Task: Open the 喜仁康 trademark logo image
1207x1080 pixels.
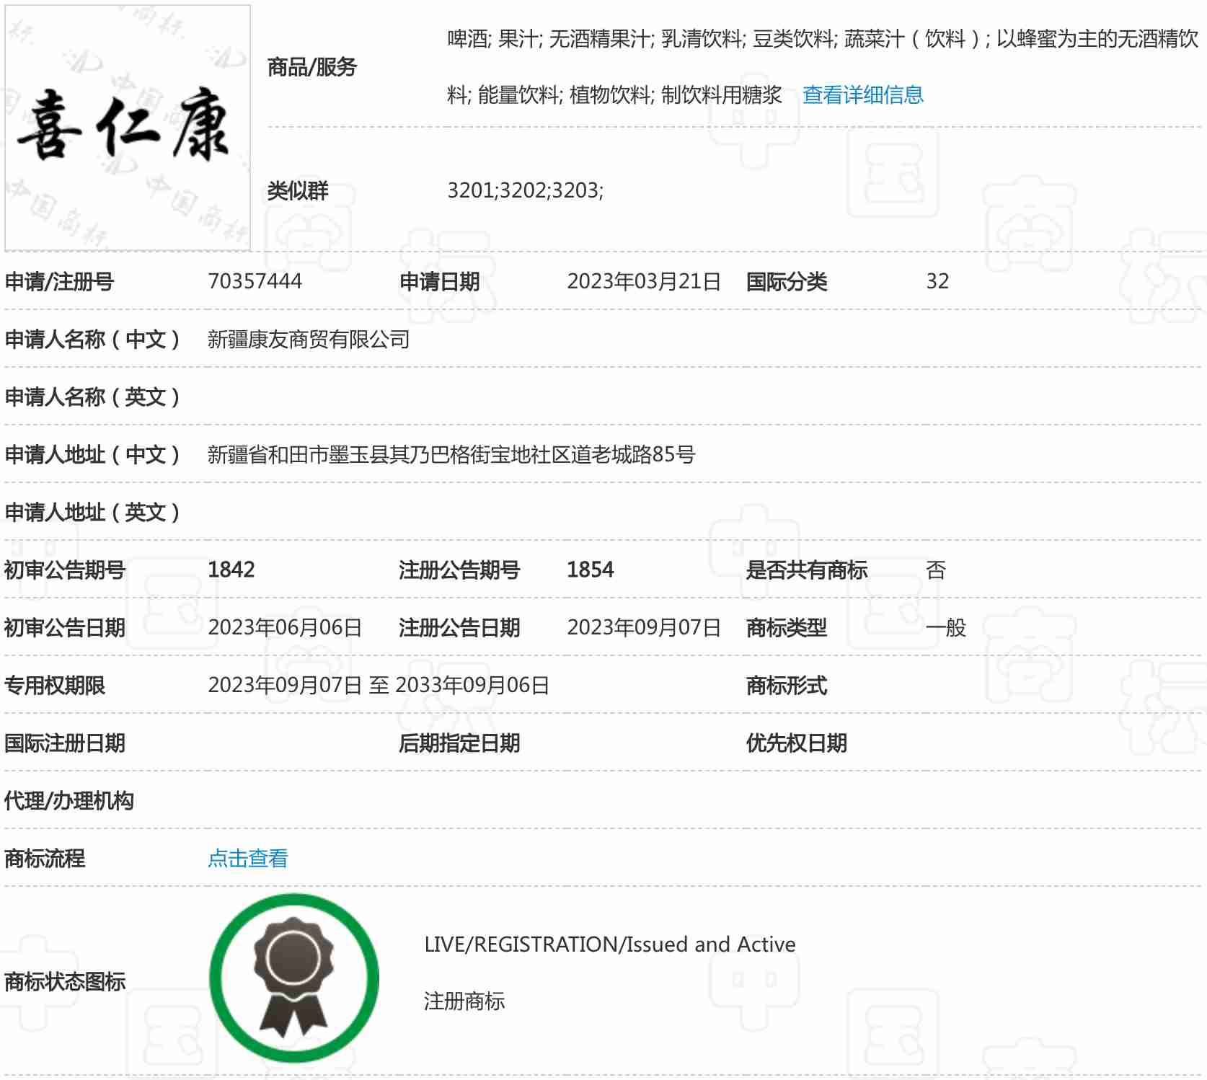Action: [x=128, y=128]
